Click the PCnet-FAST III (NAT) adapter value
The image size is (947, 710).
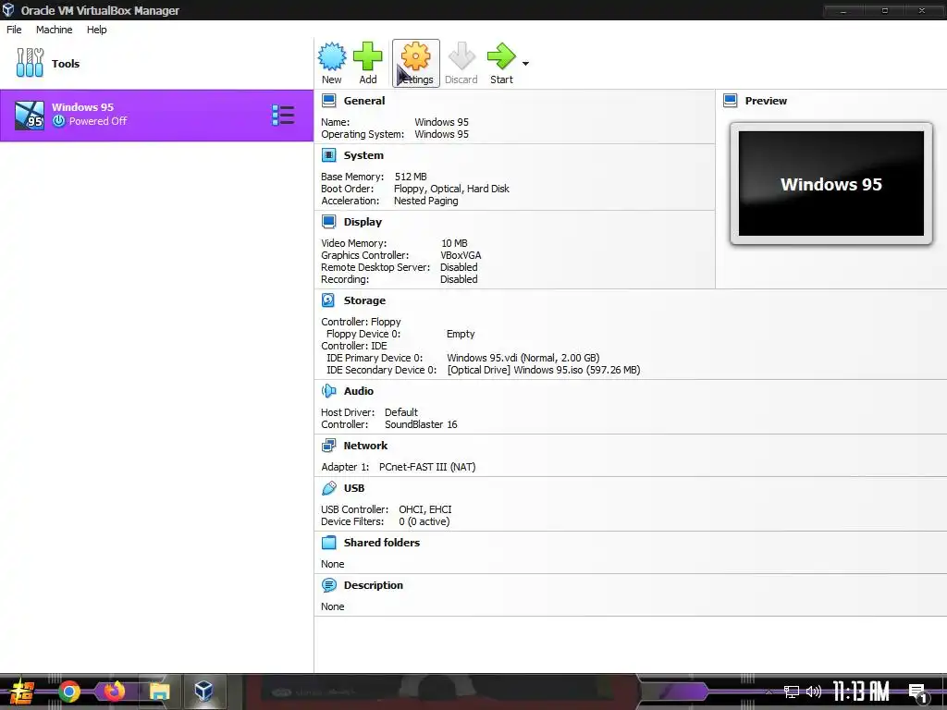(427, 467)
